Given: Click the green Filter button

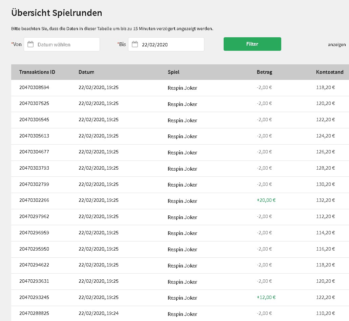Looking at the screenshot, I should 252,44.
